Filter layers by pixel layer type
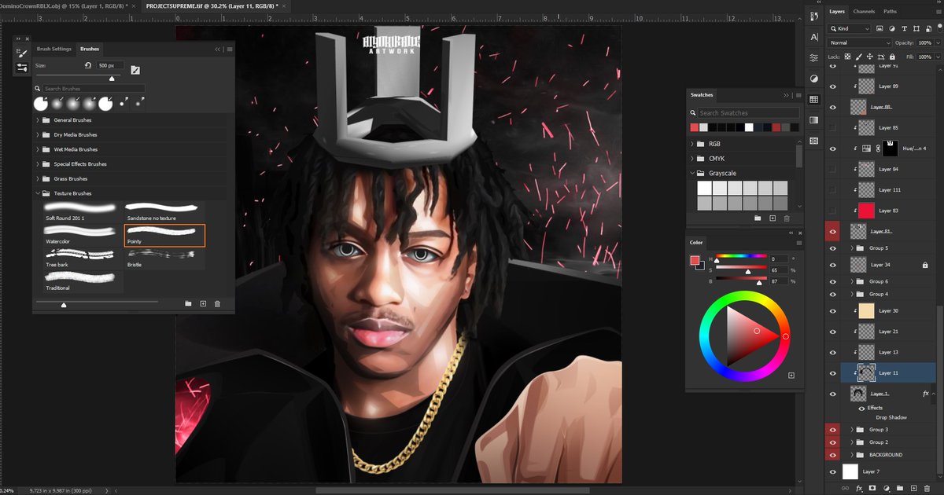 point(880,29)
